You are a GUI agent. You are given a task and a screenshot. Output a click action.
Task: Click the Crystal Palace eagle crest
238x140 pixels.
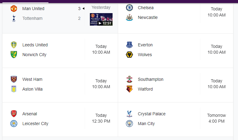click(129, 114)
